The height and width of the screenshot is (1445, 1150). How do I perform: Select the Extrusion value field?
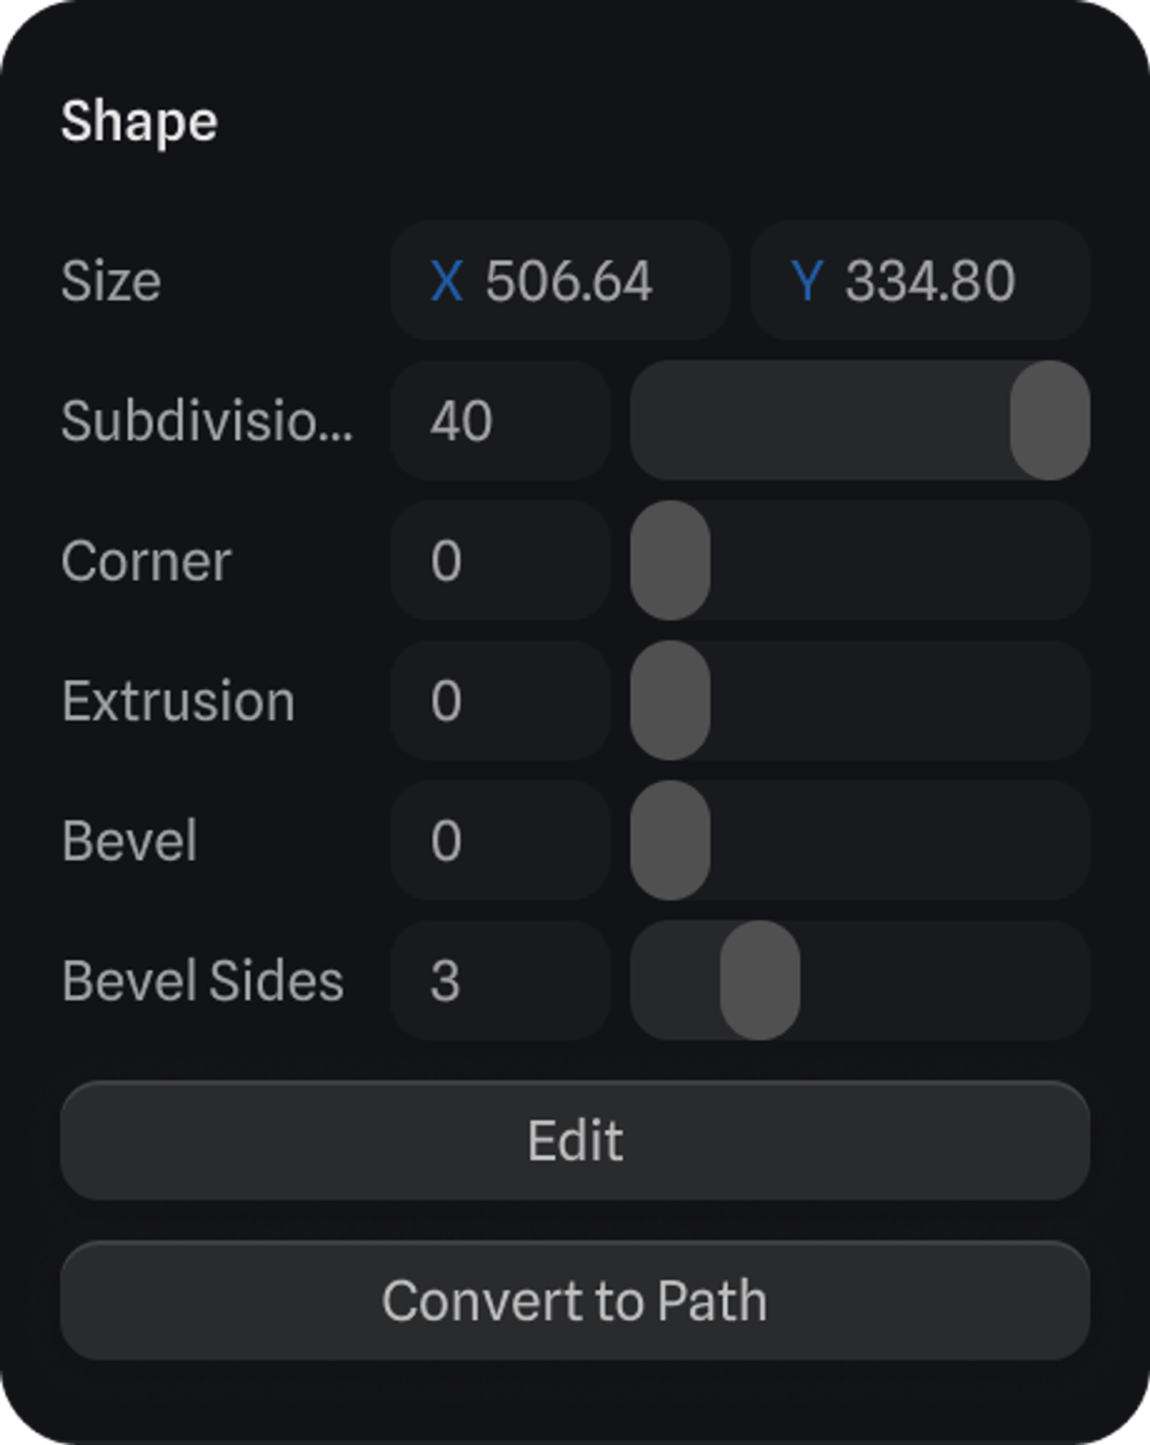500,701
